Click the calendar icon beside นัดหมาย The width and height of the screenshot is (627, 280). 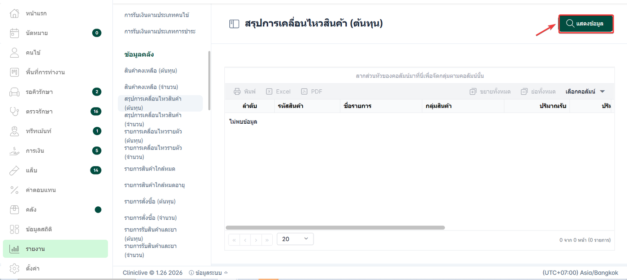[x=14, y=33]
